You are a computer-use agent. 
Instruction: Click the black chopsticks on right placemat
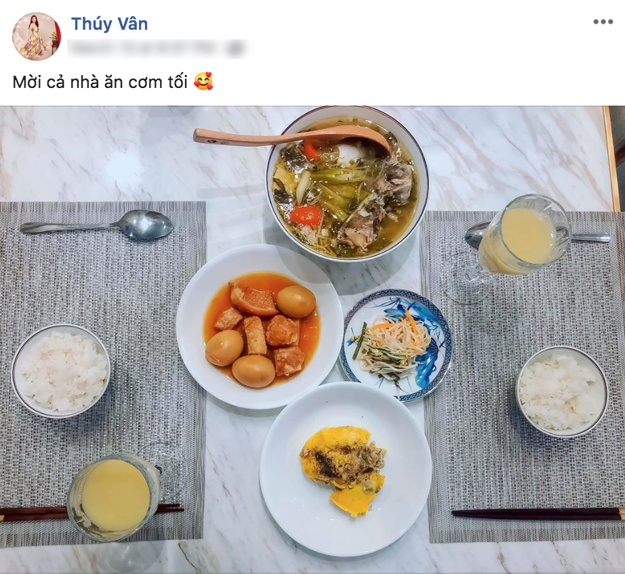pyautogui.click(x=538, y=514)
